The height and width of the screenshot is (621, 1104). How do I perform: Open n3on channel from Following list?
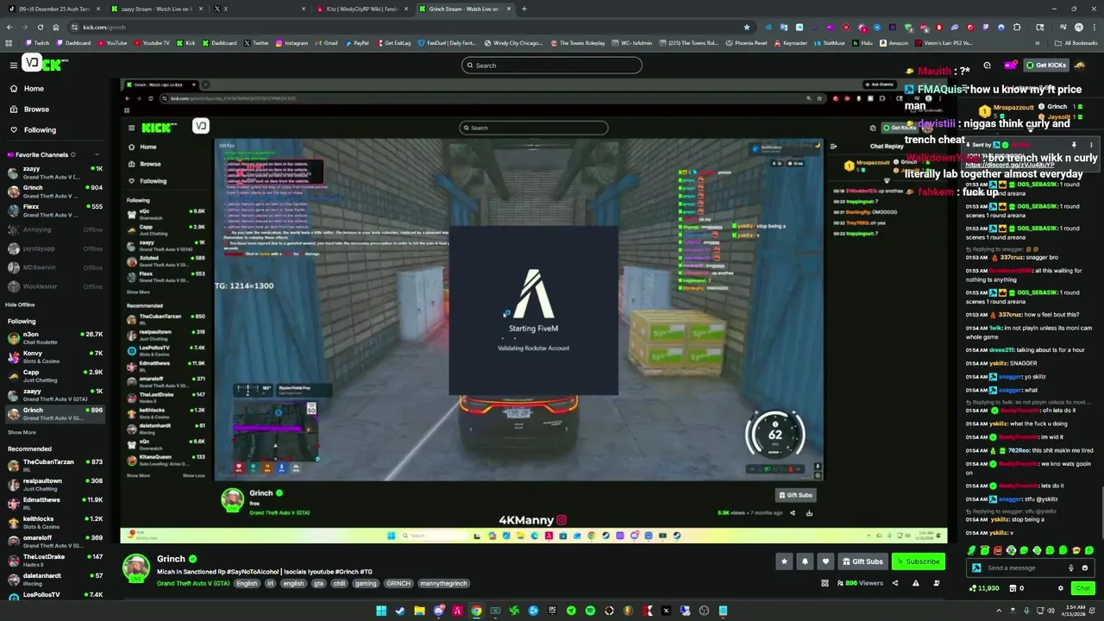55,337
